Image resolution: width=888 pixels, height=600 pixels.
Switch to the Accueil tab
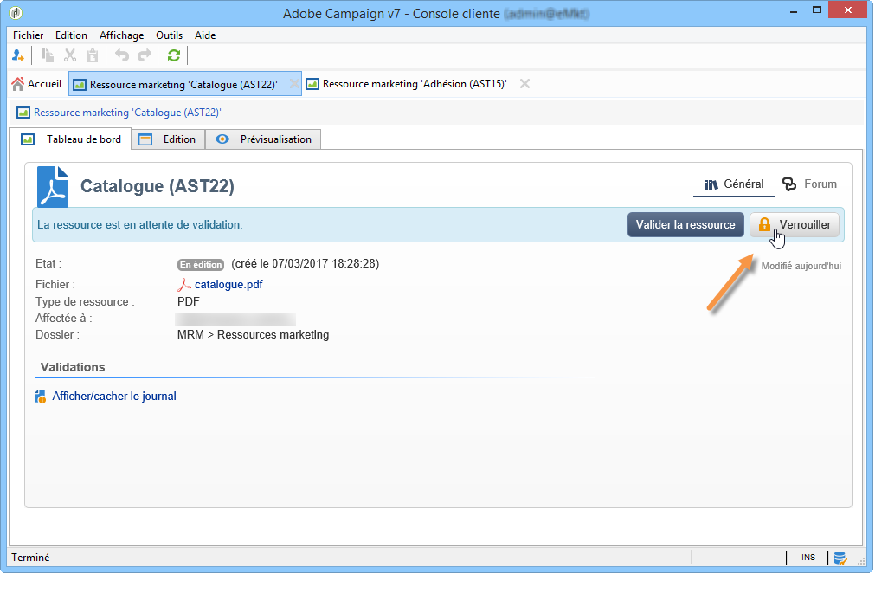[37, 84]
